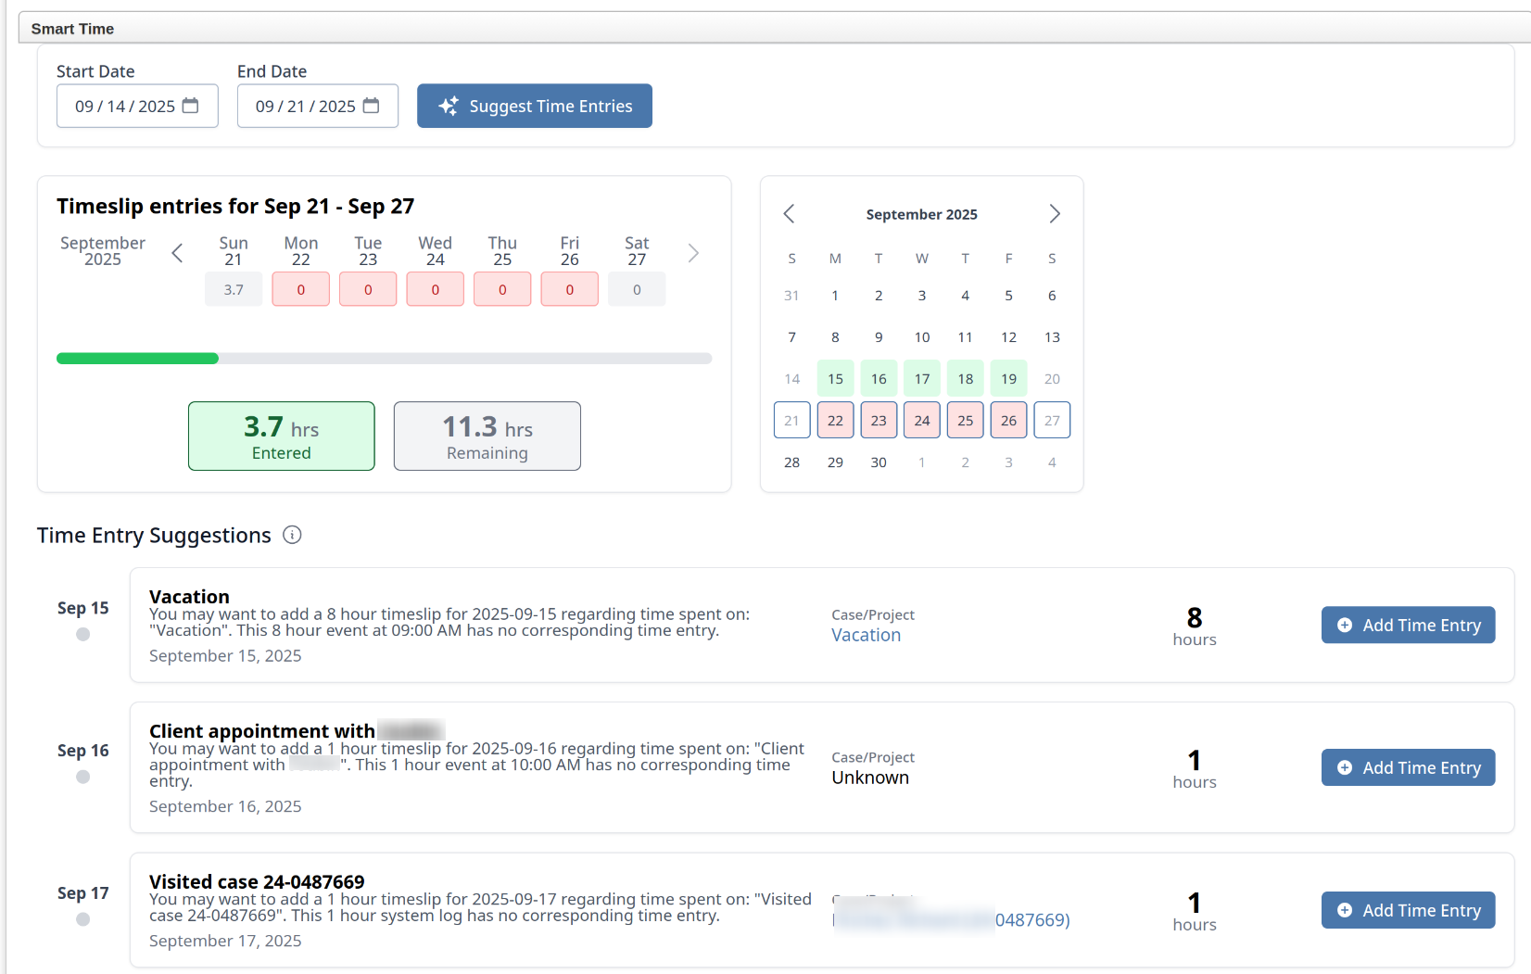Click the info icon beside Time Entry Suggestions
Viewport: 1531px width, 974px height.
point(292,535)
